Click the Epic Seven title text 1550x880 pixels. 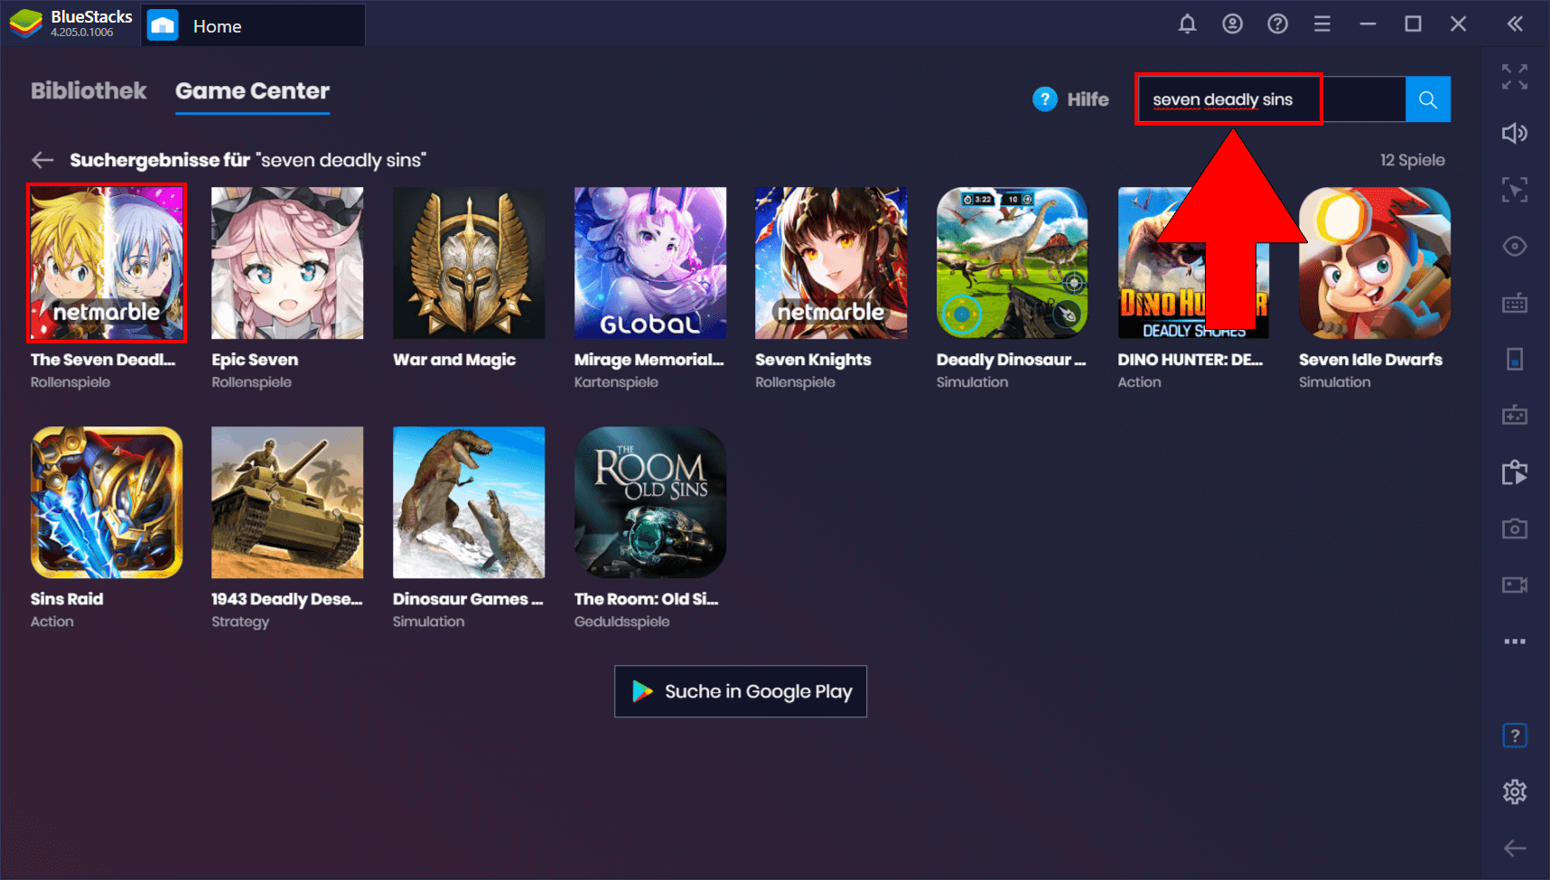coord(255,360)
